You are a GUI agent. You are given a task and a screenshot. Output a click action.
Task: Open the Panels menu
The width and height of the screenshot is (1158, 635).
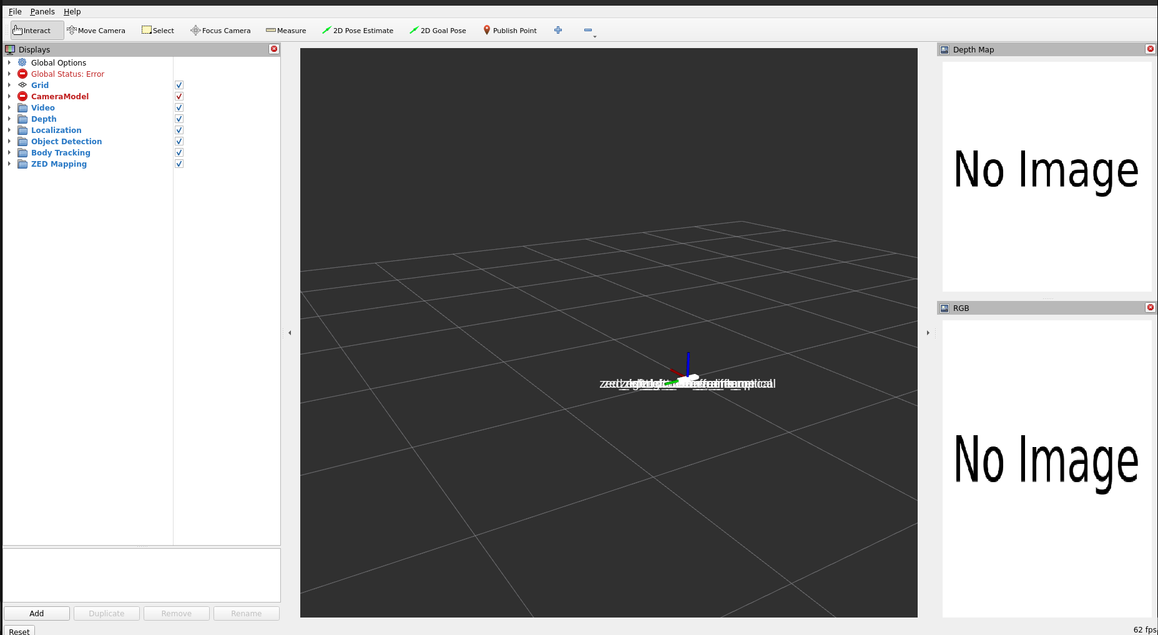click(42, 12)
